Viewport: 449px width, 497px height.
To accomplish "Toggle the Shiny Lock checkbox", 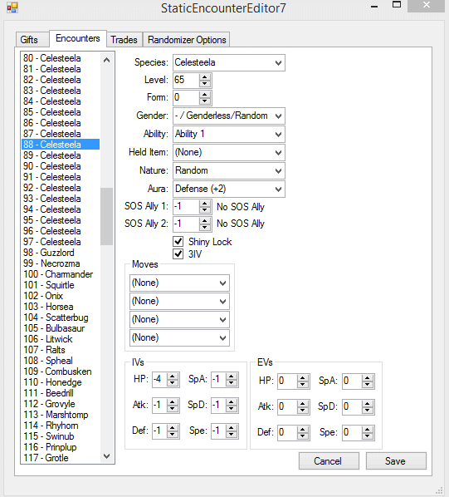I will [178, 242].
